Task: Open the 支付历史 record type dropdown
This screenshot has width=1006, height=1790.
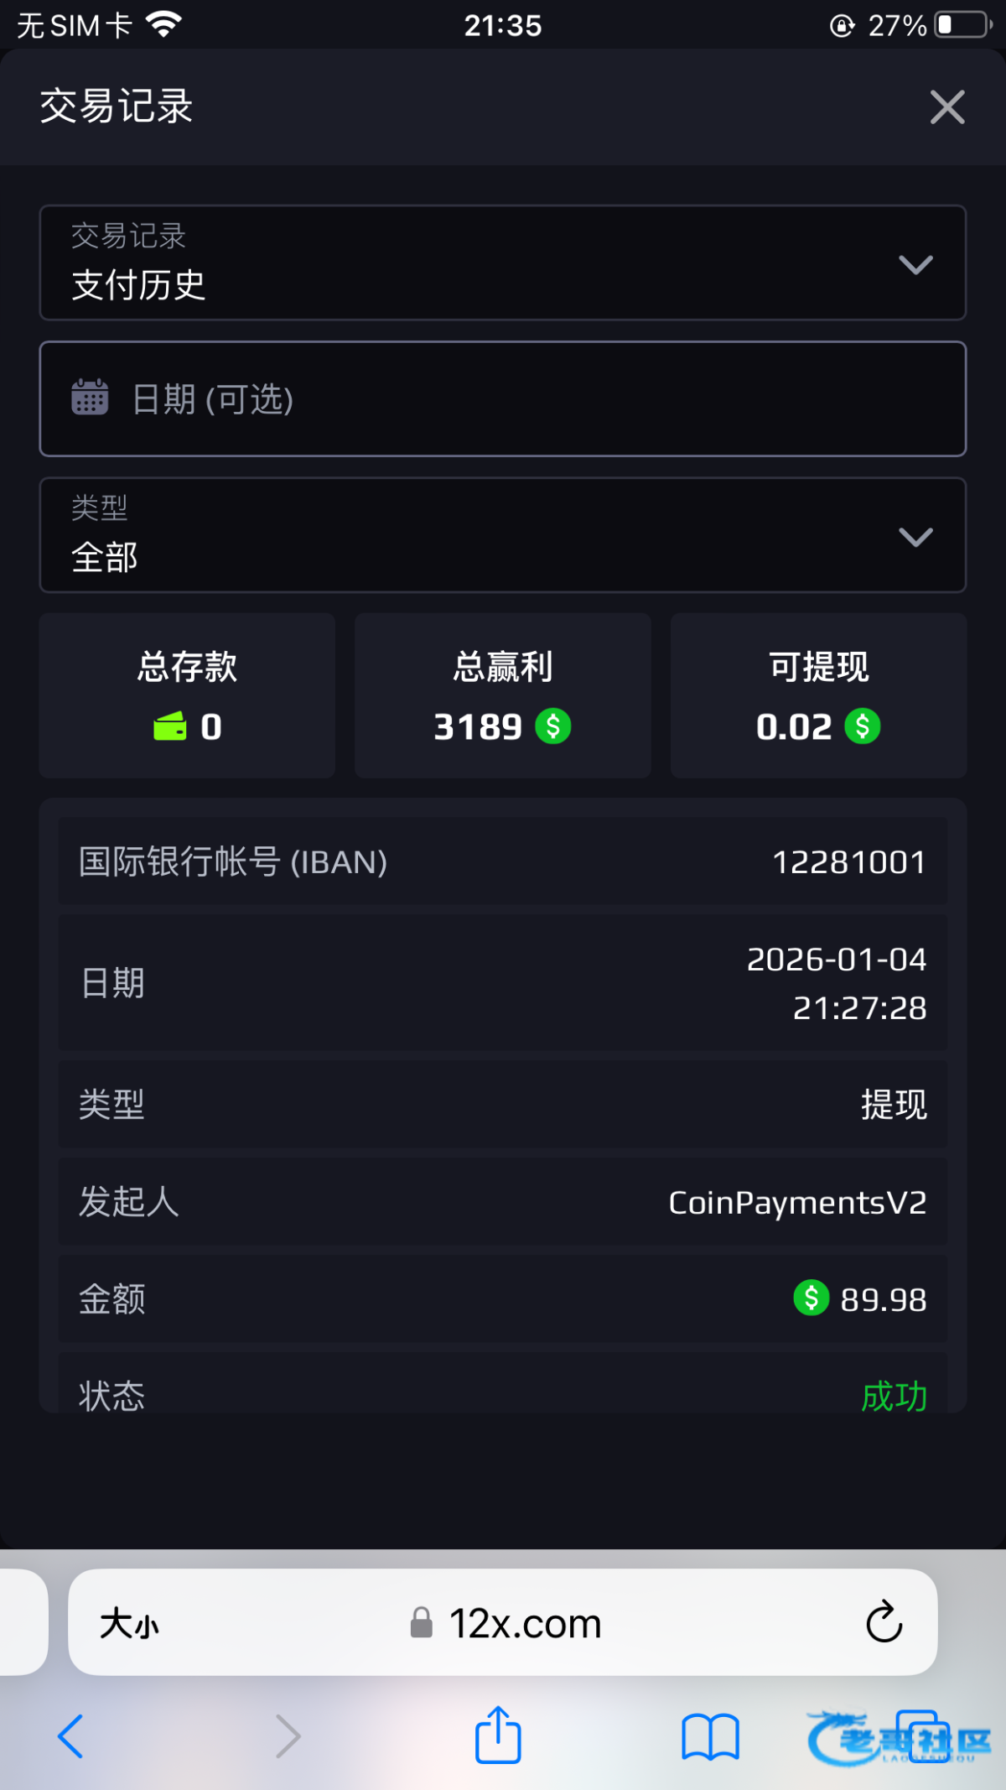Action: coord(502,263)
